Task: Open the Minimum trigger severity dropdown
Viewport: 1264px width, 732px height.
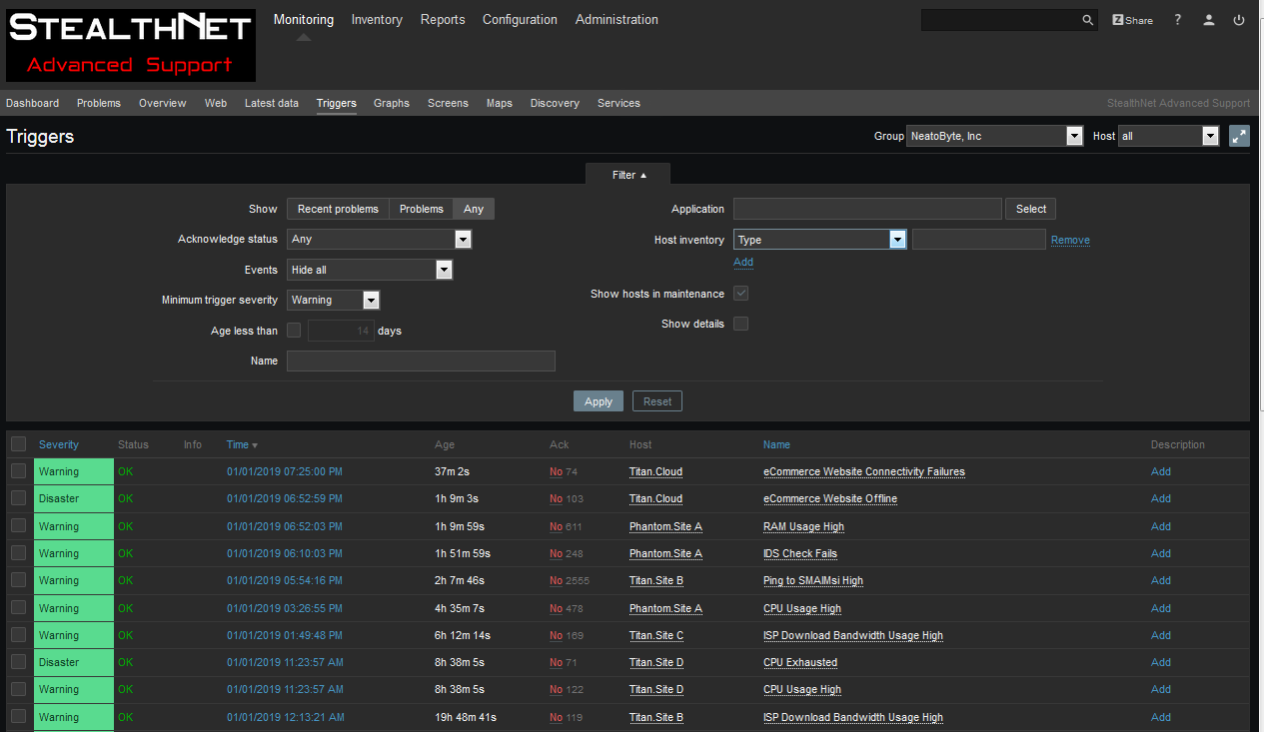Action: (333, 300)
